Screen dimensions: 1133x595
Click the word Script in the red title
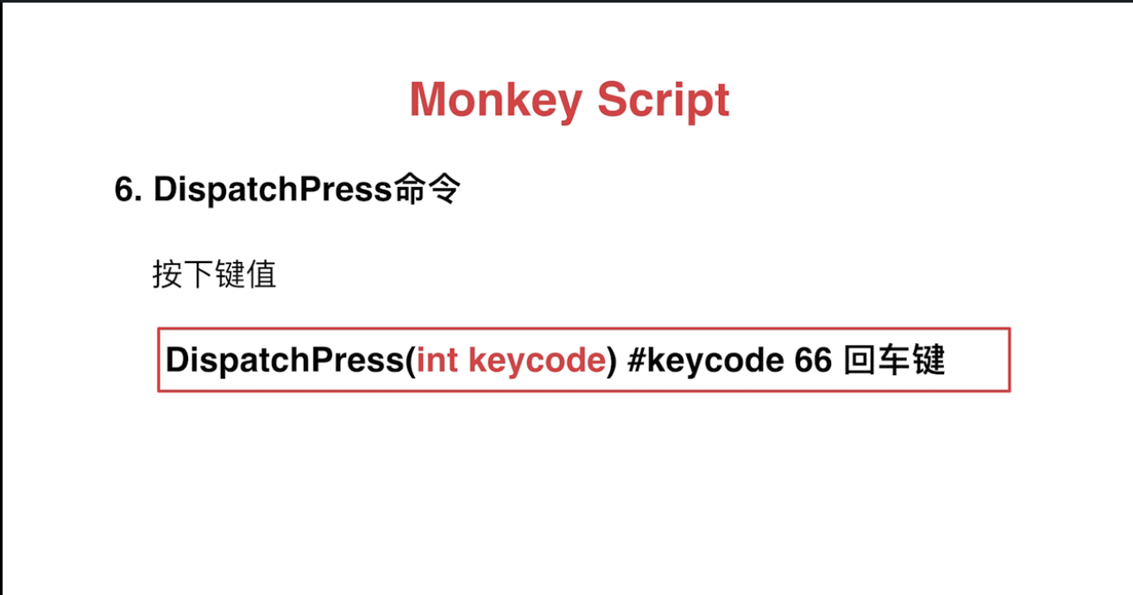[664, 101]
